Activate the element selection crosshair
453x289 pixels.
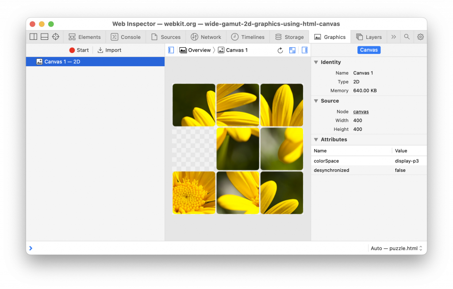pos(56,37)
